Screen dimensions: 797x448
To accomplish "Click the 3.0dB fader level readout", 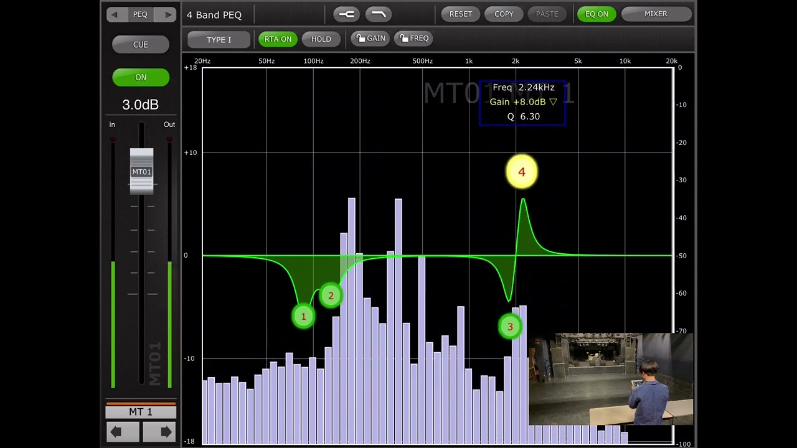I will pyautogui.click(x=140, y=105).
